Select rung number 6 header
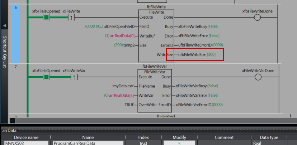 [15, 7]
